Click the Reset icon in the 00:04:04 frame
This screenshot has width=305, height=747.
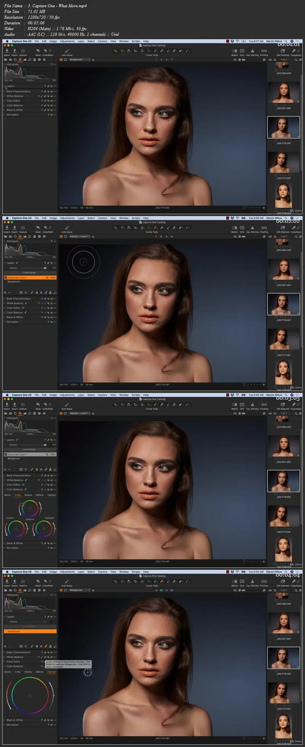point(38,582)
